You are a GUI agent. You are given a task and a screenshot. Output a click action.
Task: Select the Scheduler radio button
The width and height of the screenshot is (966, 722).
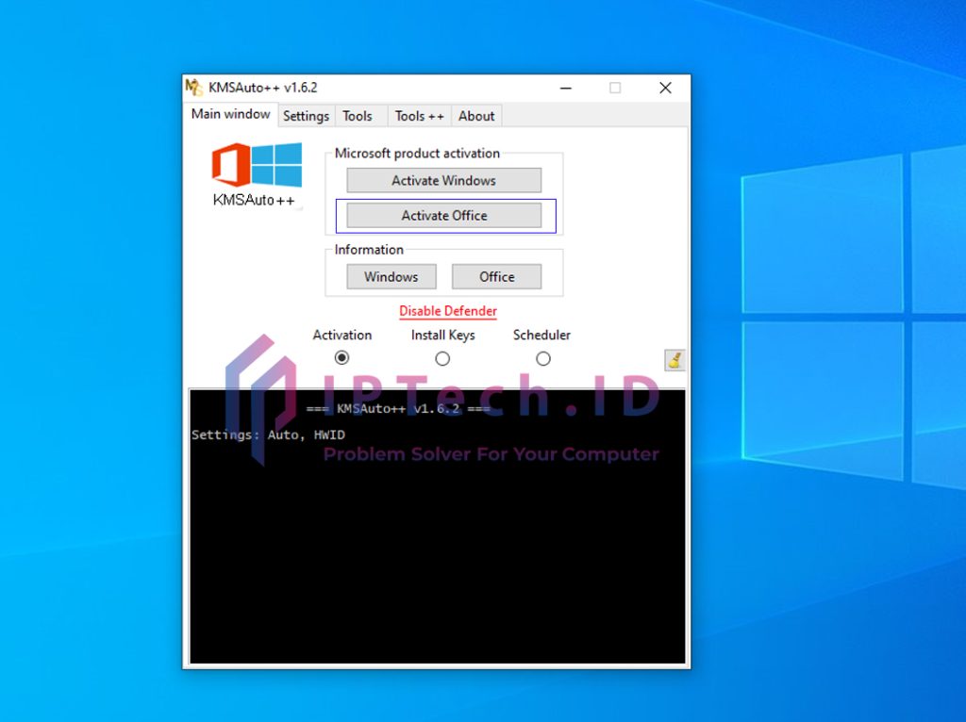542,358
